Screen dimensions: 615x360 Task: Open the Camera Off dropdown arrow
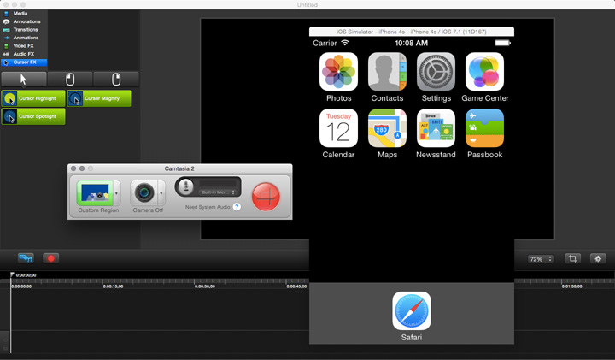[161, 192]
